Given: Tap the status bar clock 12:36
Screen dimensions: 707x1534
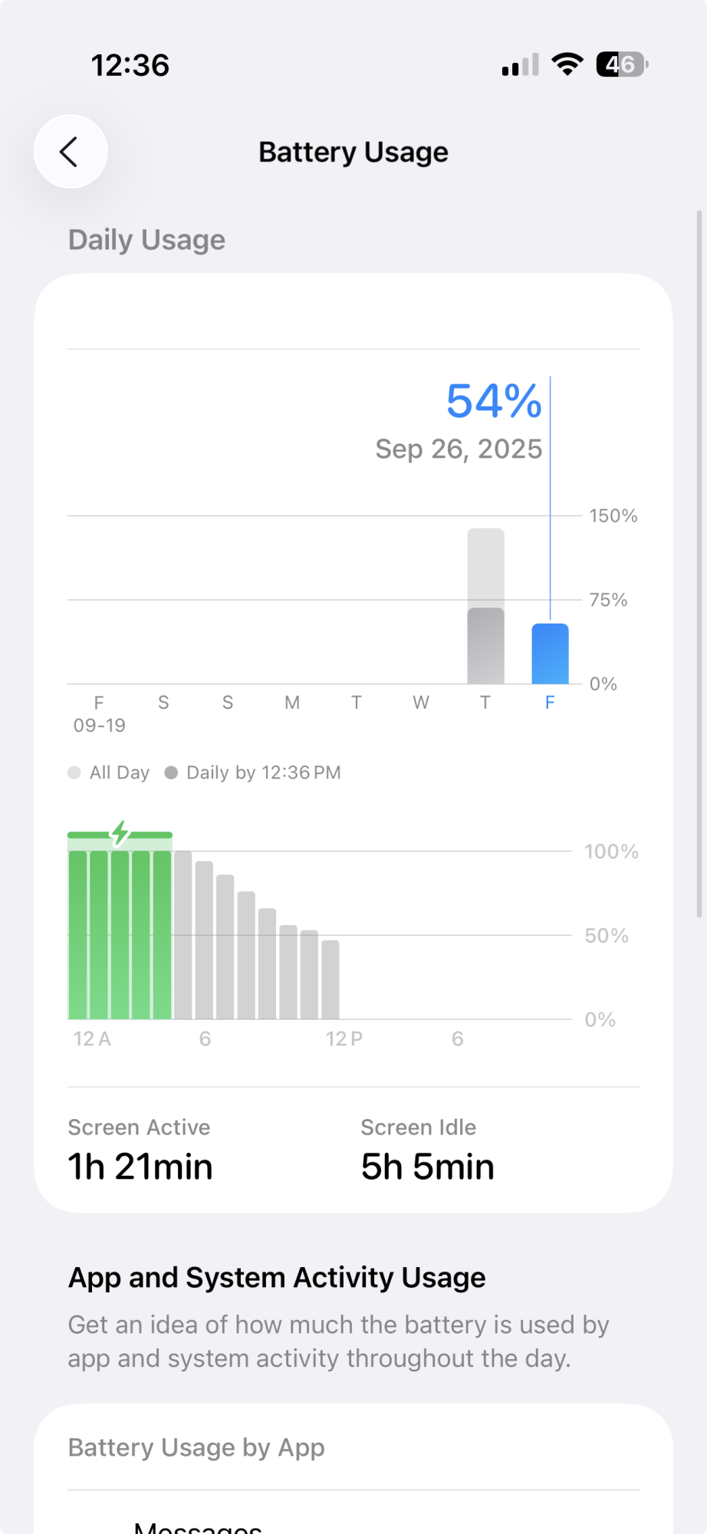Looking at the screenshot, I should point(130,65).
